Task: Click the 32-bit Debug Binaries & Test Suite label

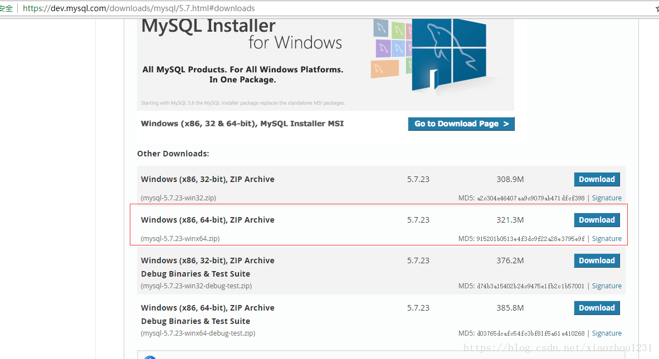Action: pyautogui.click(x=196, y=274)
